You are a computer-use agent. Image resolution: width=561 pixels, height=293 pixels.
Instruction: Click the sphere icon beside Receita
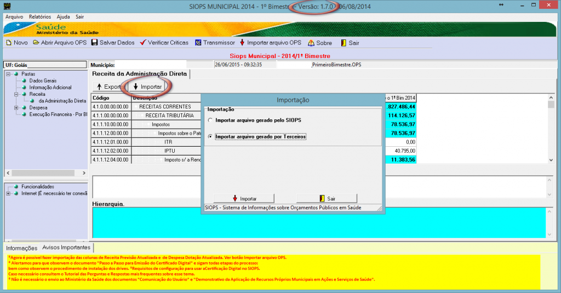(x=24, y=94)
